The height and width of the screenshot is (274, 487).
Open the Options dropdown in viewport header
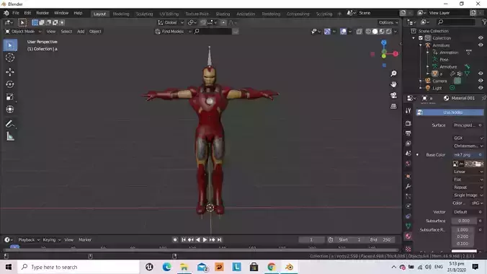[x=388, y=22]
